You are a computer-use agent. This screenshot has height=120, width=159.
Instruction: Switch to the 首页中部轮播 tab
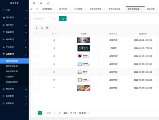[x=114, y=9]
